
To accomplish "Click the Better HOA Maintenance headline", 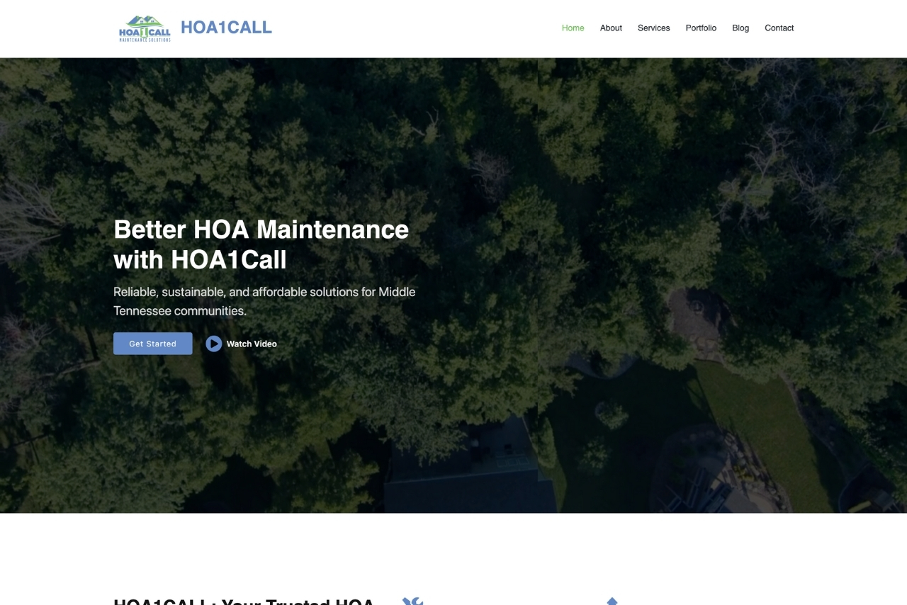I will pyautogui.click(x=261, y=244).
